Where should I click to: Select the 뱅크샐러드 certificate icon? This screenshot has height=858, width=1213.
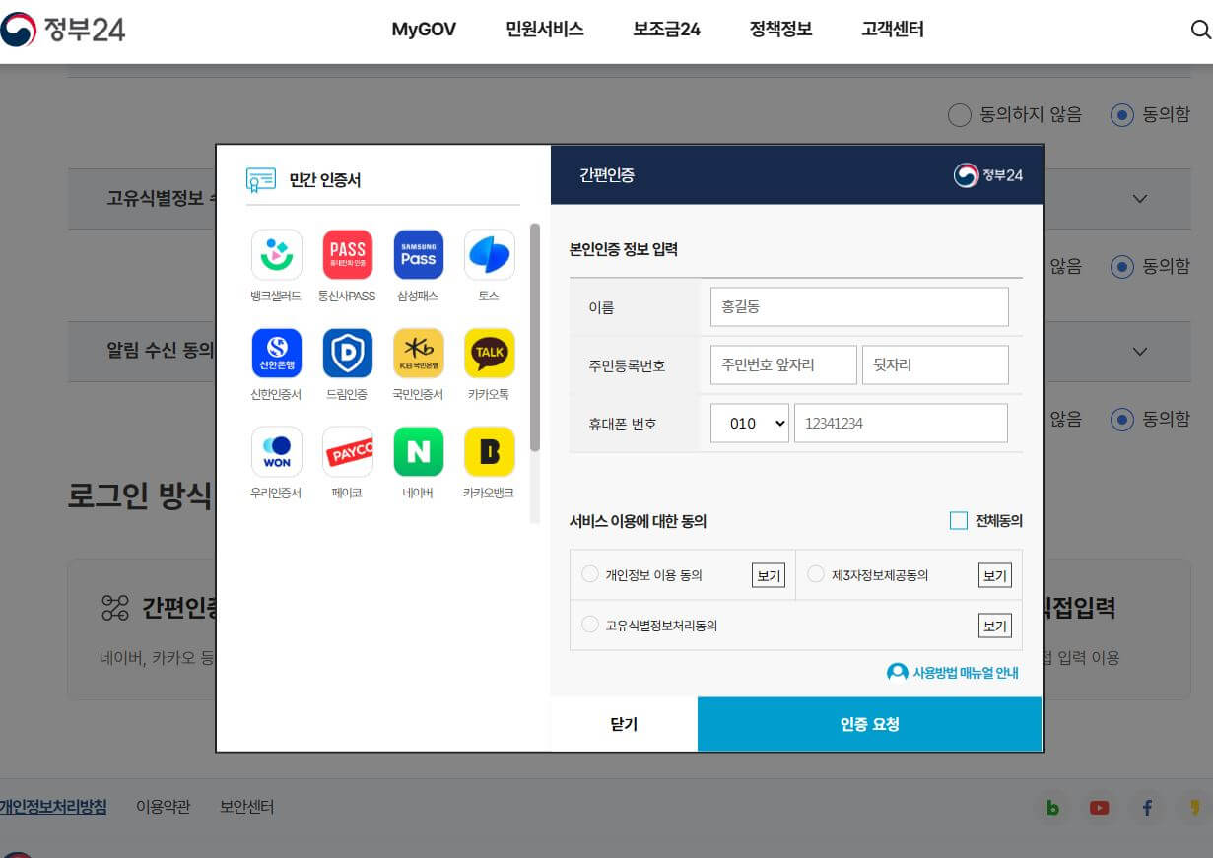pos(277,255)
